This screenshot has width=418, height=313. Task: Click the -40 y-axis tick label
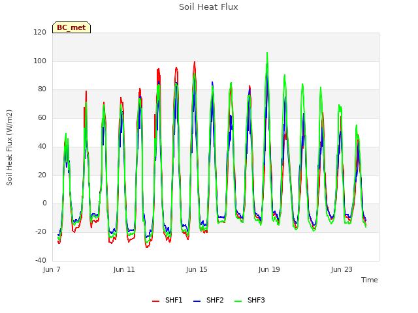point(40,260)
